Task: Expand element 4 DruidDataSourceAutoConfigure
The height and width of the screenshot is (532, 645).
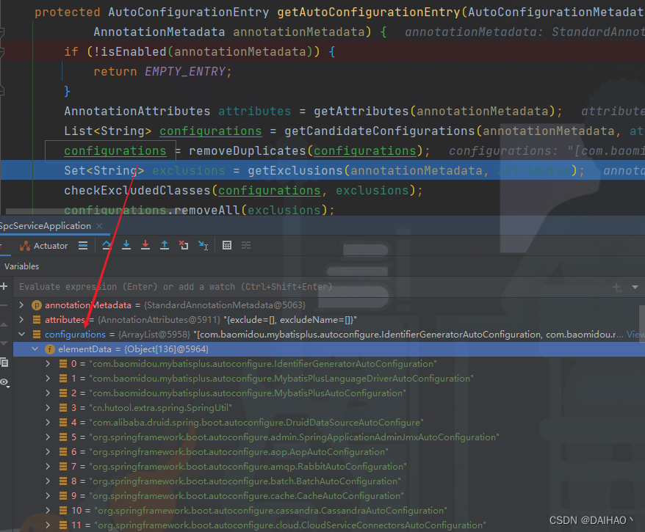Action: pyautogui.click(x=48, y=423)
